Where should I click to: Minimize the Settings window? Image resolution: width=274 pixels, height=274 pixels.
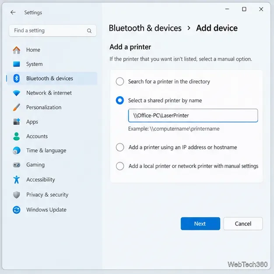point(227,9)
